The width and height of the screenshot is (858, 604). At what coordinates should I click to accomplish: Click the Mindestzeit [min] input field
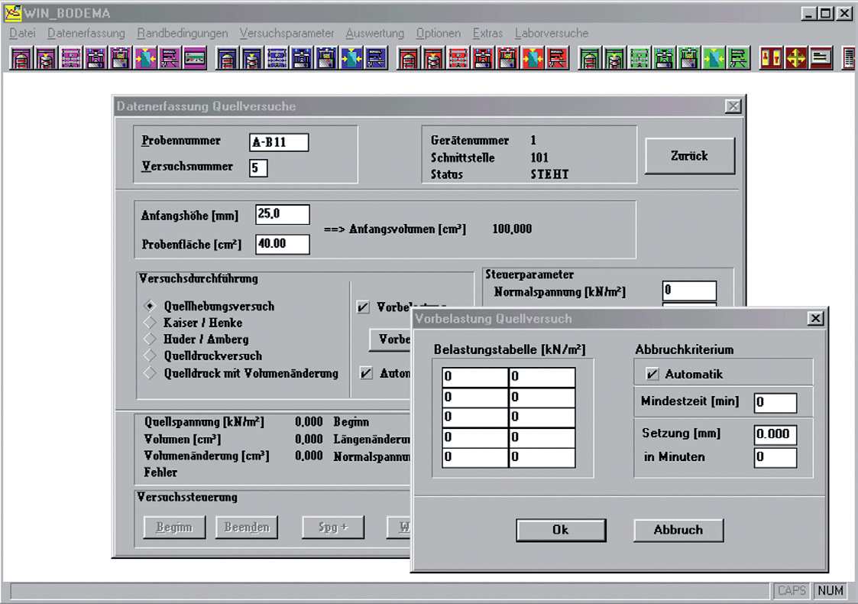click(775, 402)
